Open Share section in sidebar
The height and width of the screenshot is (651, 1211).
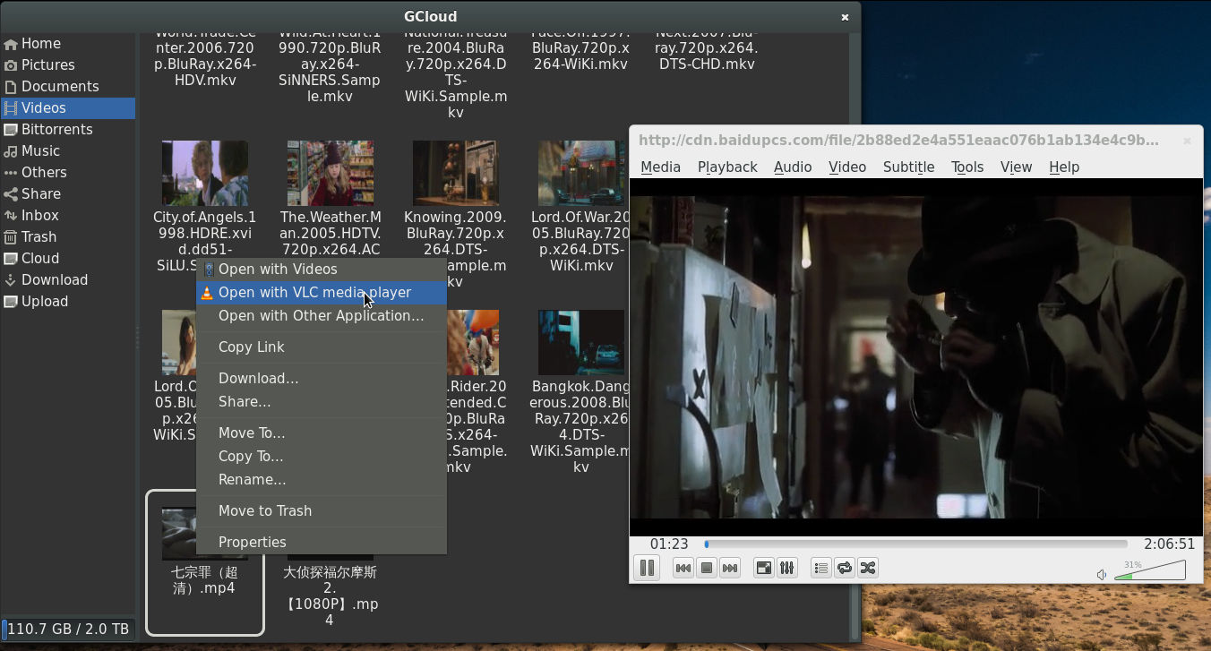click(x=68, y=193)
